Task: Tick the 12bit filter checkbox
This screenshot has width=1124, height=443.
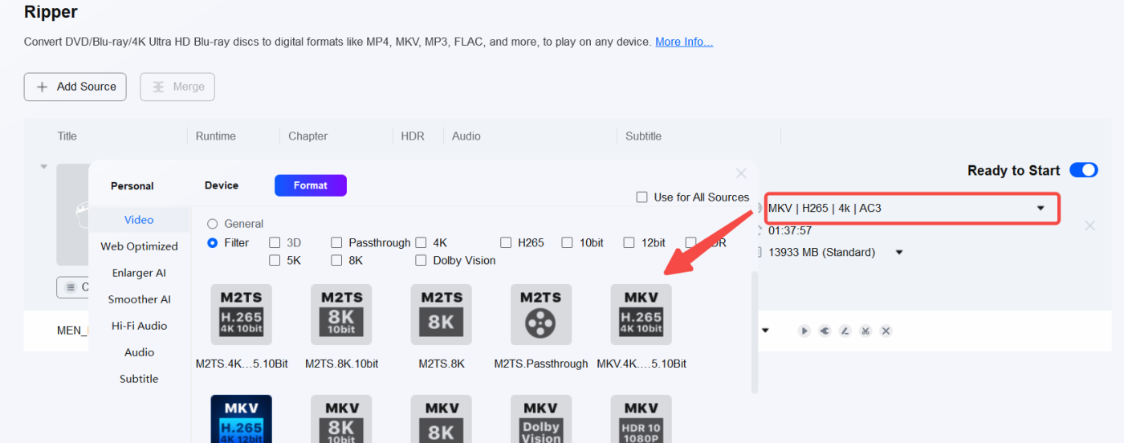Action: 629,242
